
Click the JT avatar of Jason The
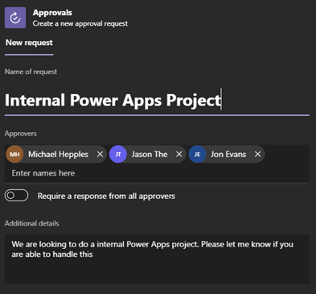(x=118, y=154)
